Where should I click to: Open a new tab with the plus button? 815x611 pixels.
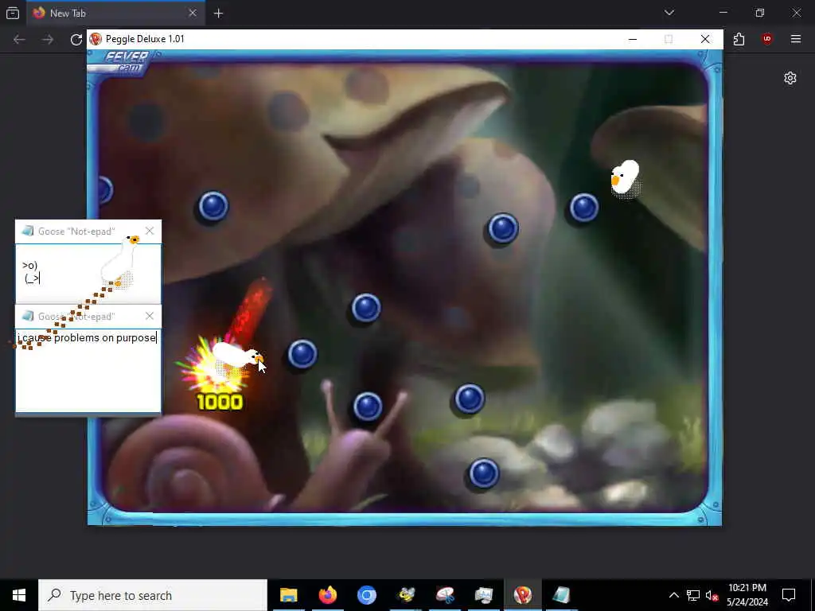218,14
